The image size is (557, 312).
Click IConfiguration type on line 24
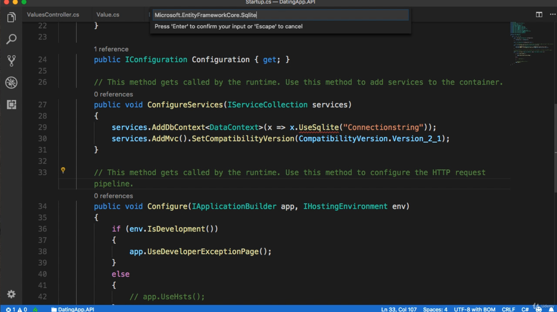tap(156, 60)
